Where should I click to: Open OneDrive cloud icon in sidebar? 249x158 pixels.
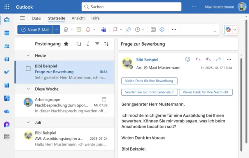(x=7, y=111)
